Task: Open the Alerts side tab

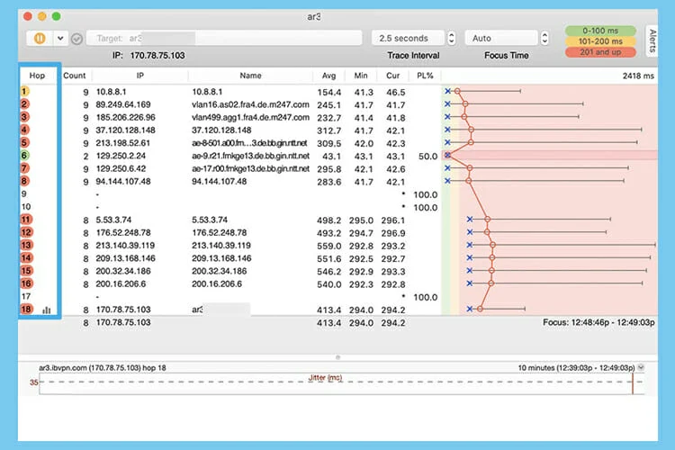Action: pos(652,40)
